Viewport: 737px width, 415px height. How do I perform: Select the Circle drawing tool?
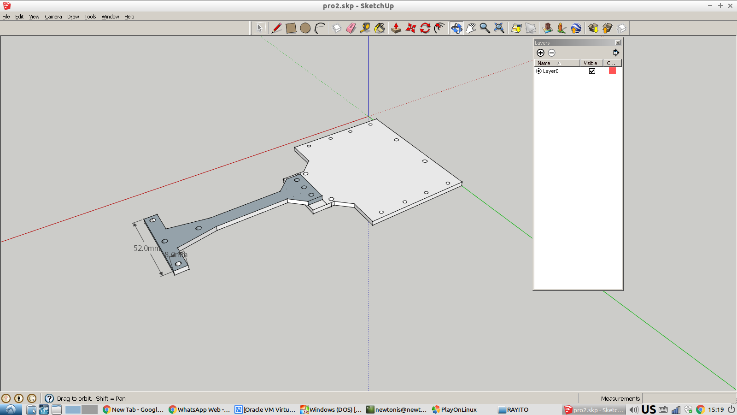(x=305, y=28)
